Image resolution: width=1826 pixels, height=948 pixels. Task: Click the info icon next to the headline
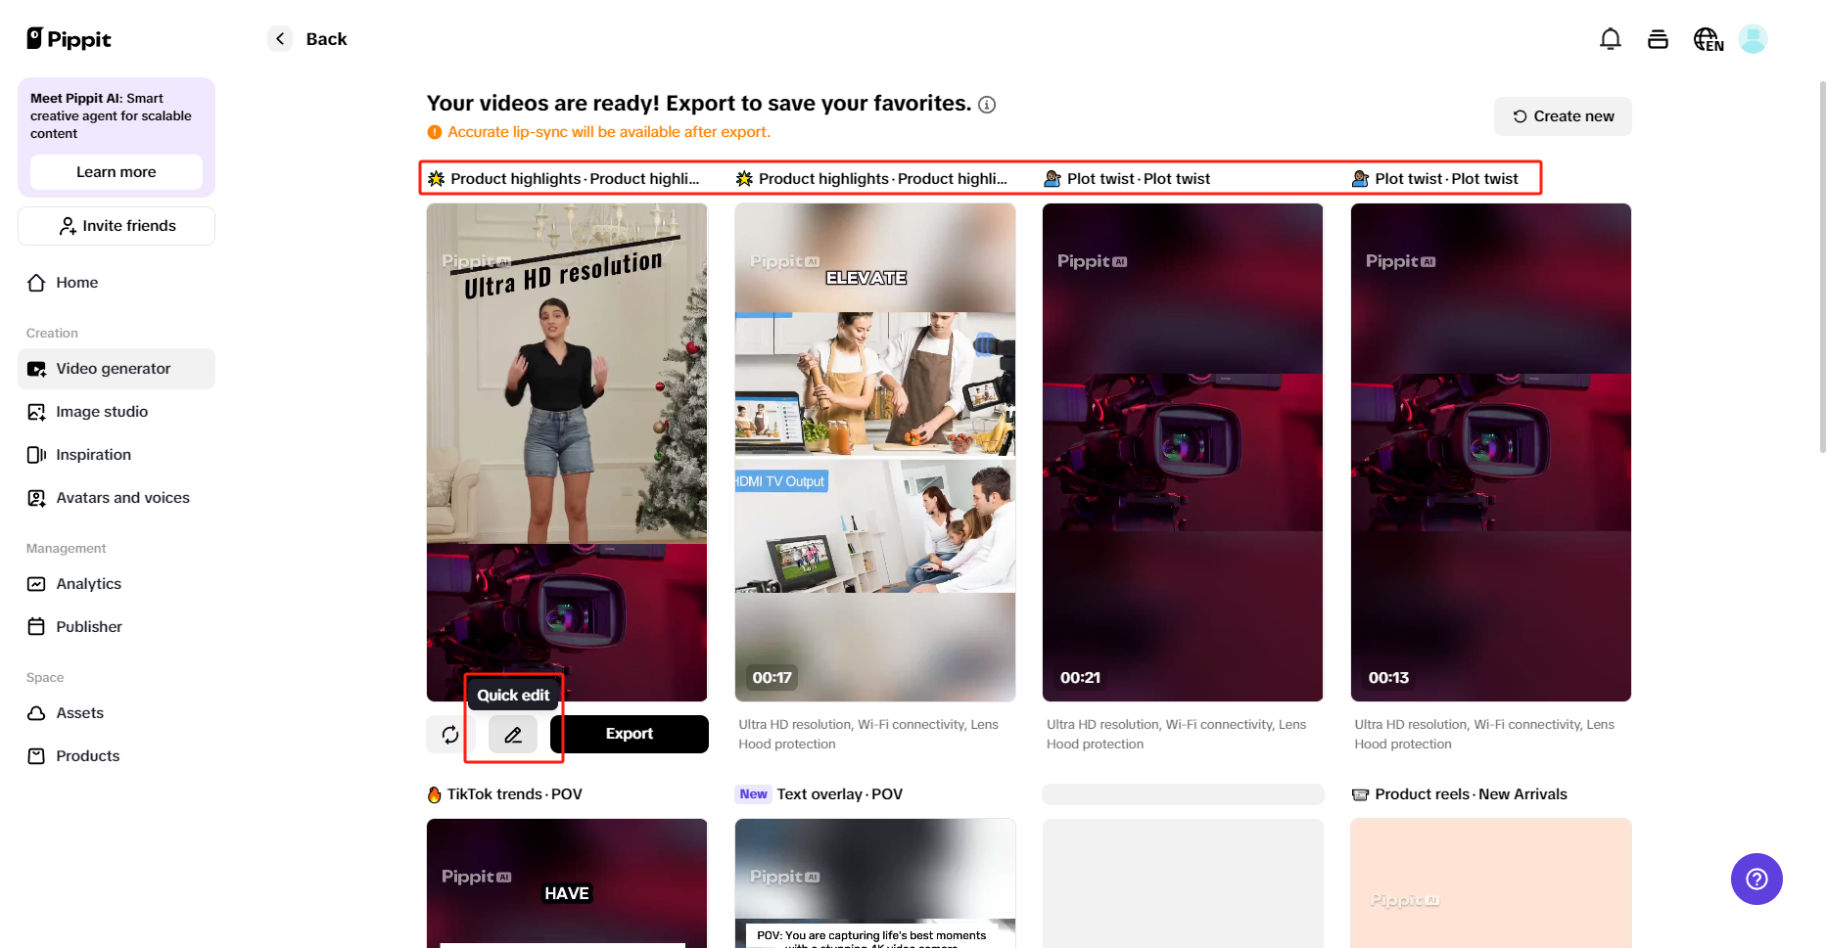click(987, 104)
